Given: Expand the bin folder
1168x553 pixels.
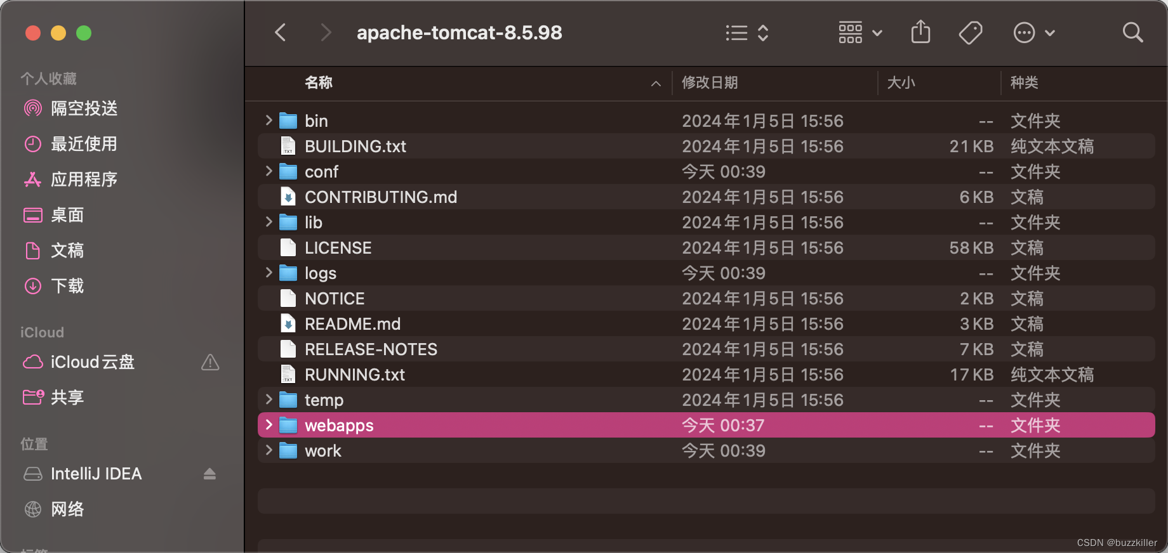Looking at the screenshot, I should click(269, 120).
